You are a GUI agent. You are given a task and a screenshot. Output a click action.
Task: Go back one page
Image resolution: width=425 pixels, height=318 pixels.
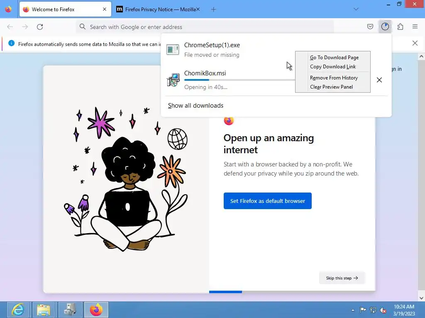pyautogui.click(x=10, y=27)
